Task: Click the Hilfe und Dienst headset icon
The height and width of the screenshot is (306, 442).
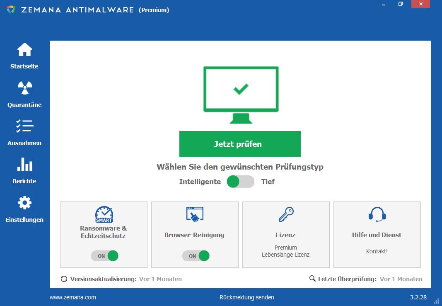Action: click(x=377, y=214)
